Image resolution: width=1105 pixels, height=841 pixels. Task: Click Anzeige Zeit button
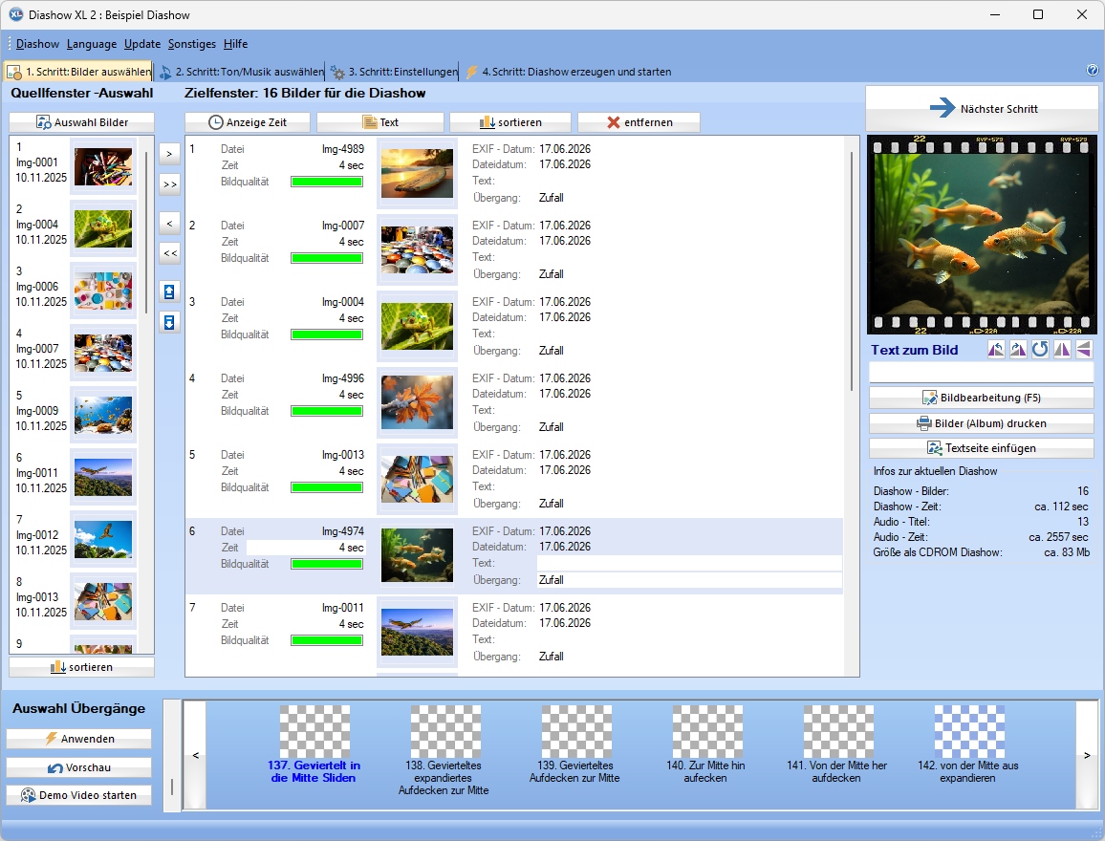[248, 122]
